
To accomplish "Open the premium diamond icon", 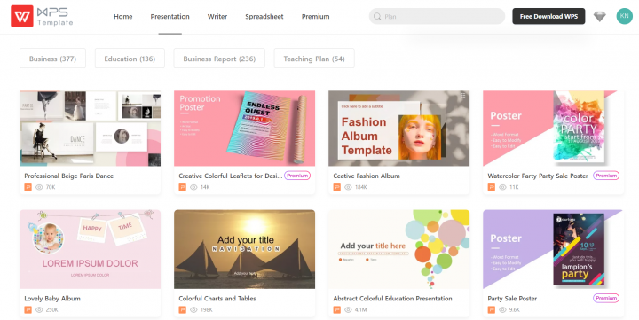I will pos(599,16).
